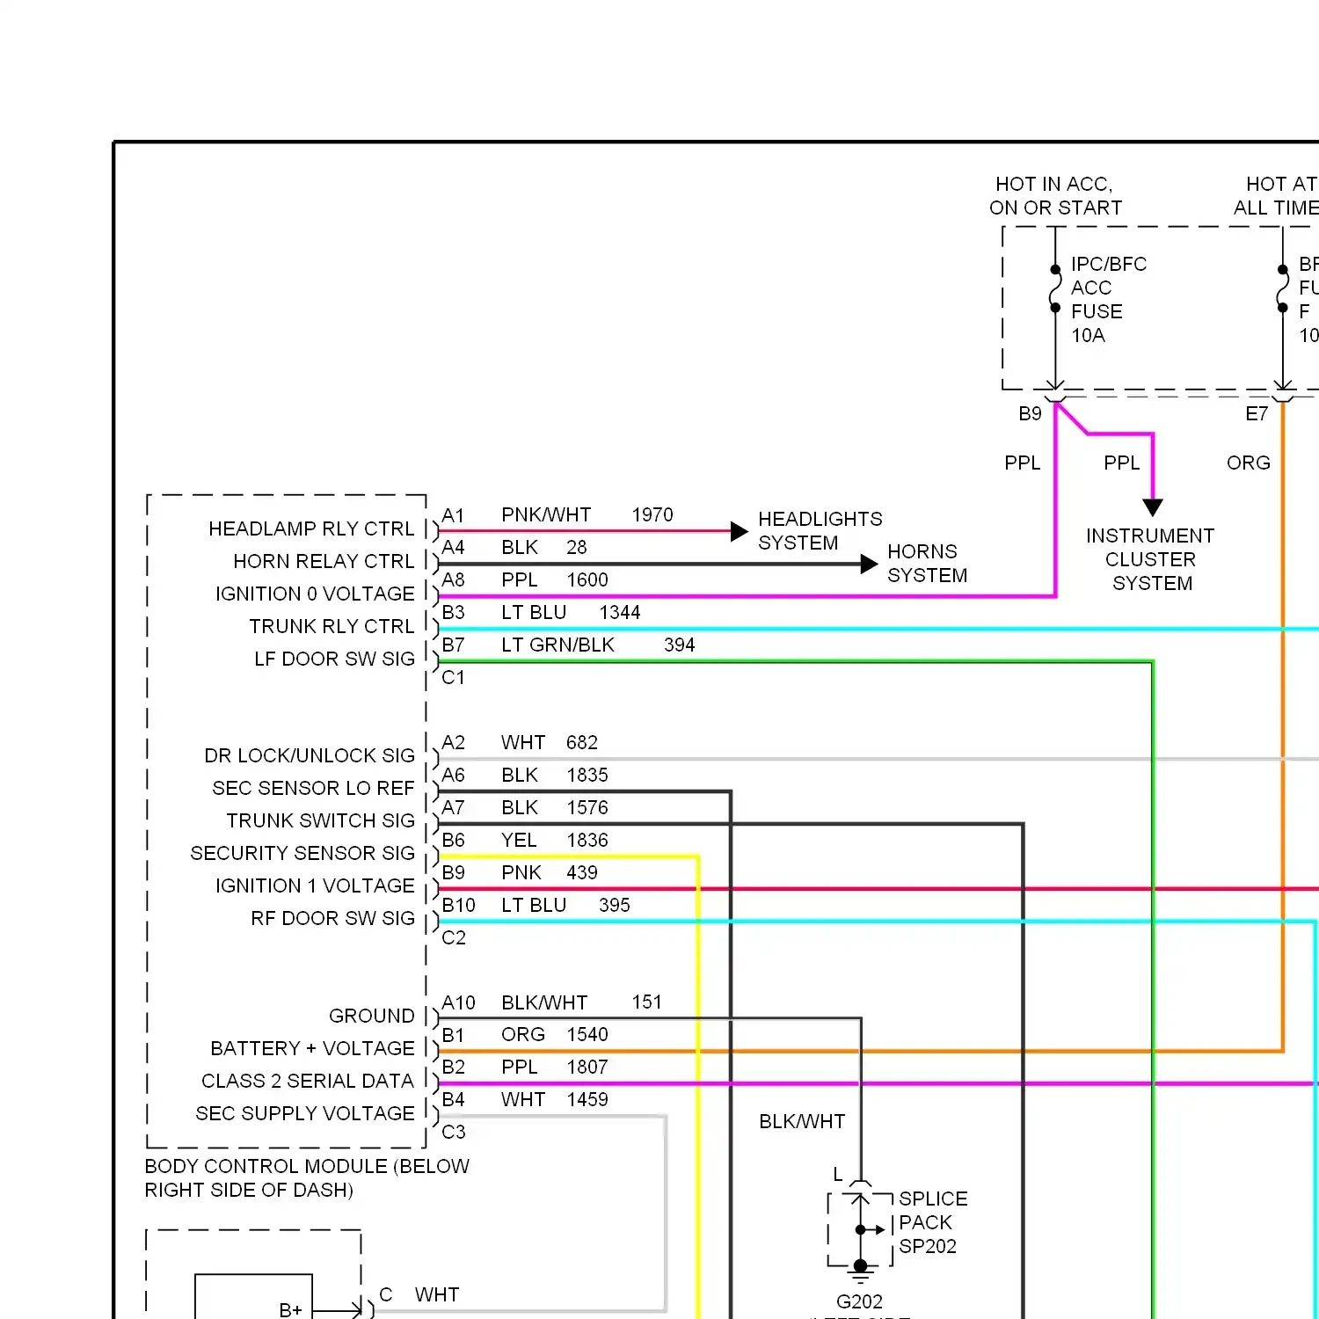Click circuit number 1807
The height and width of the screenshot is (1319, 1319).
[x=587, y=1067]
